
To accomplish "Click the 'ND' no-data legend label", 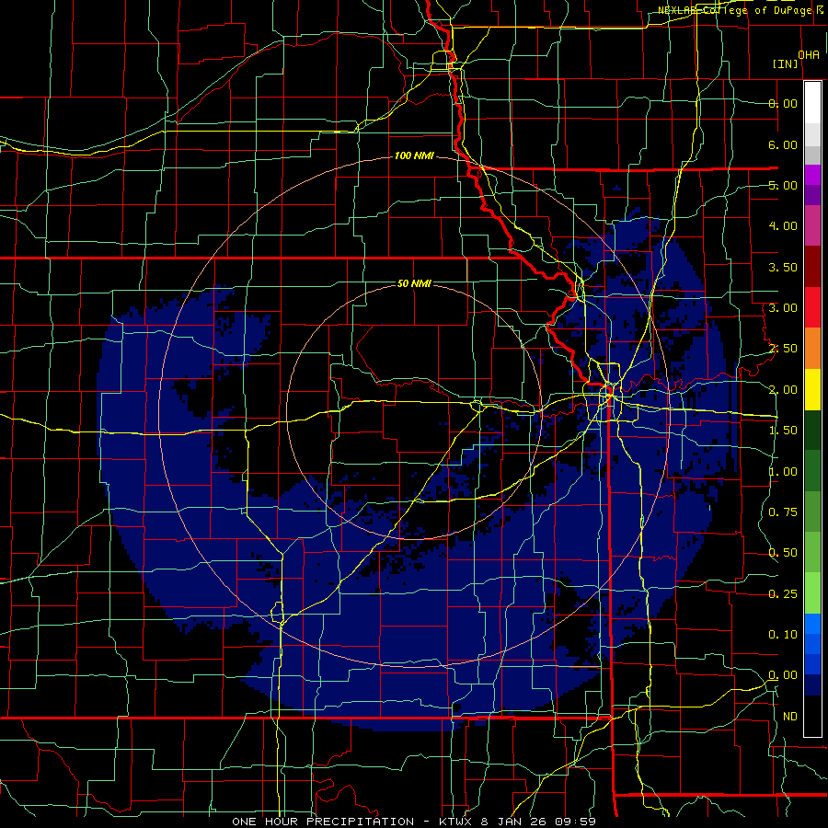I will [790, 717].
